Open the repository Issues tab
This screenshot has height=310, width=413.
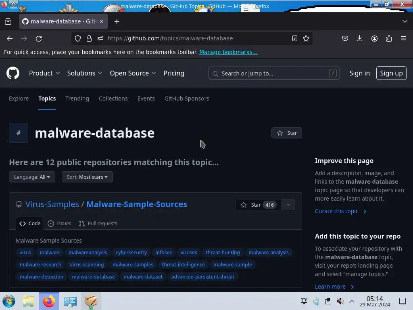click(60, 224)
